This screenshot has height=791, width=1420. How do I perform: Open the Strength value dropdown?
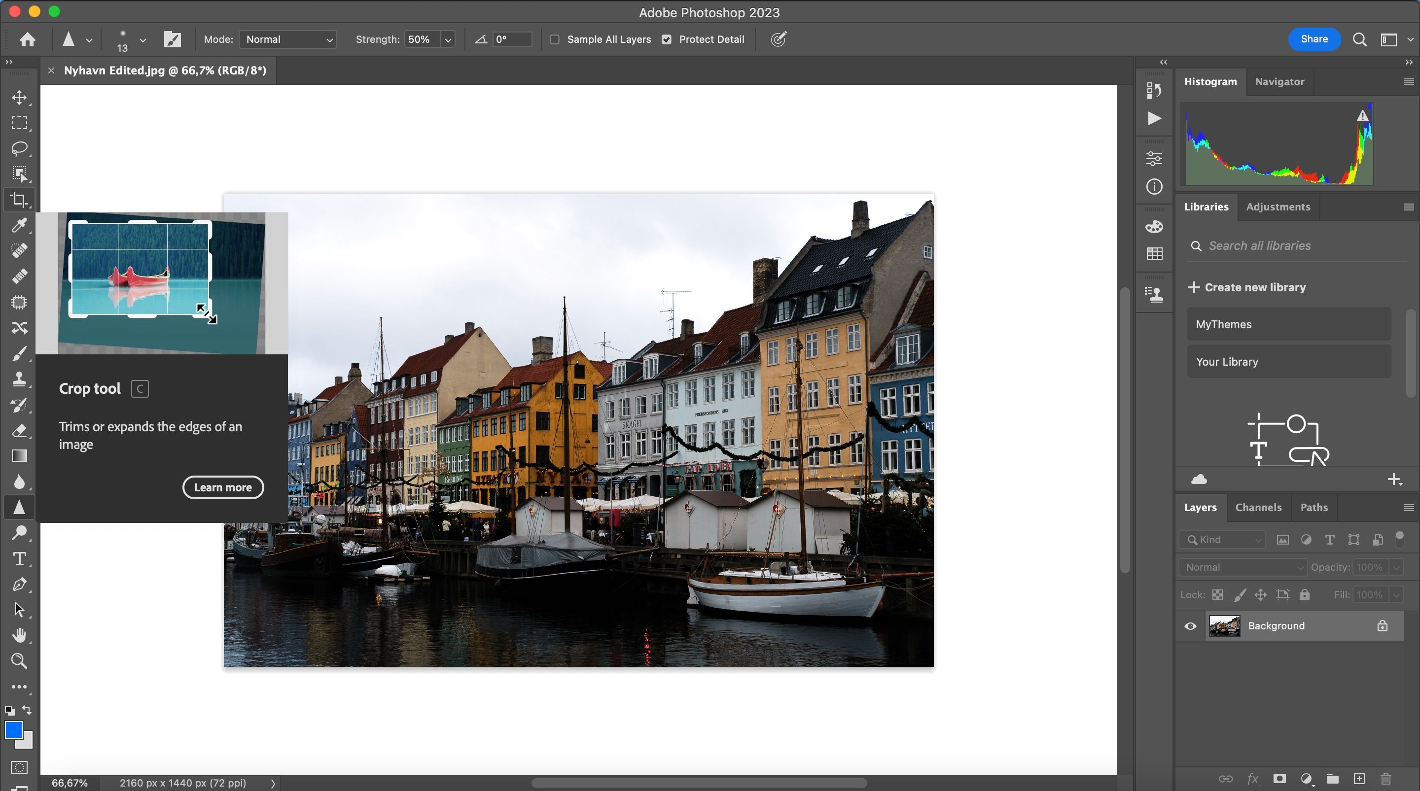[x=448, y=39]
